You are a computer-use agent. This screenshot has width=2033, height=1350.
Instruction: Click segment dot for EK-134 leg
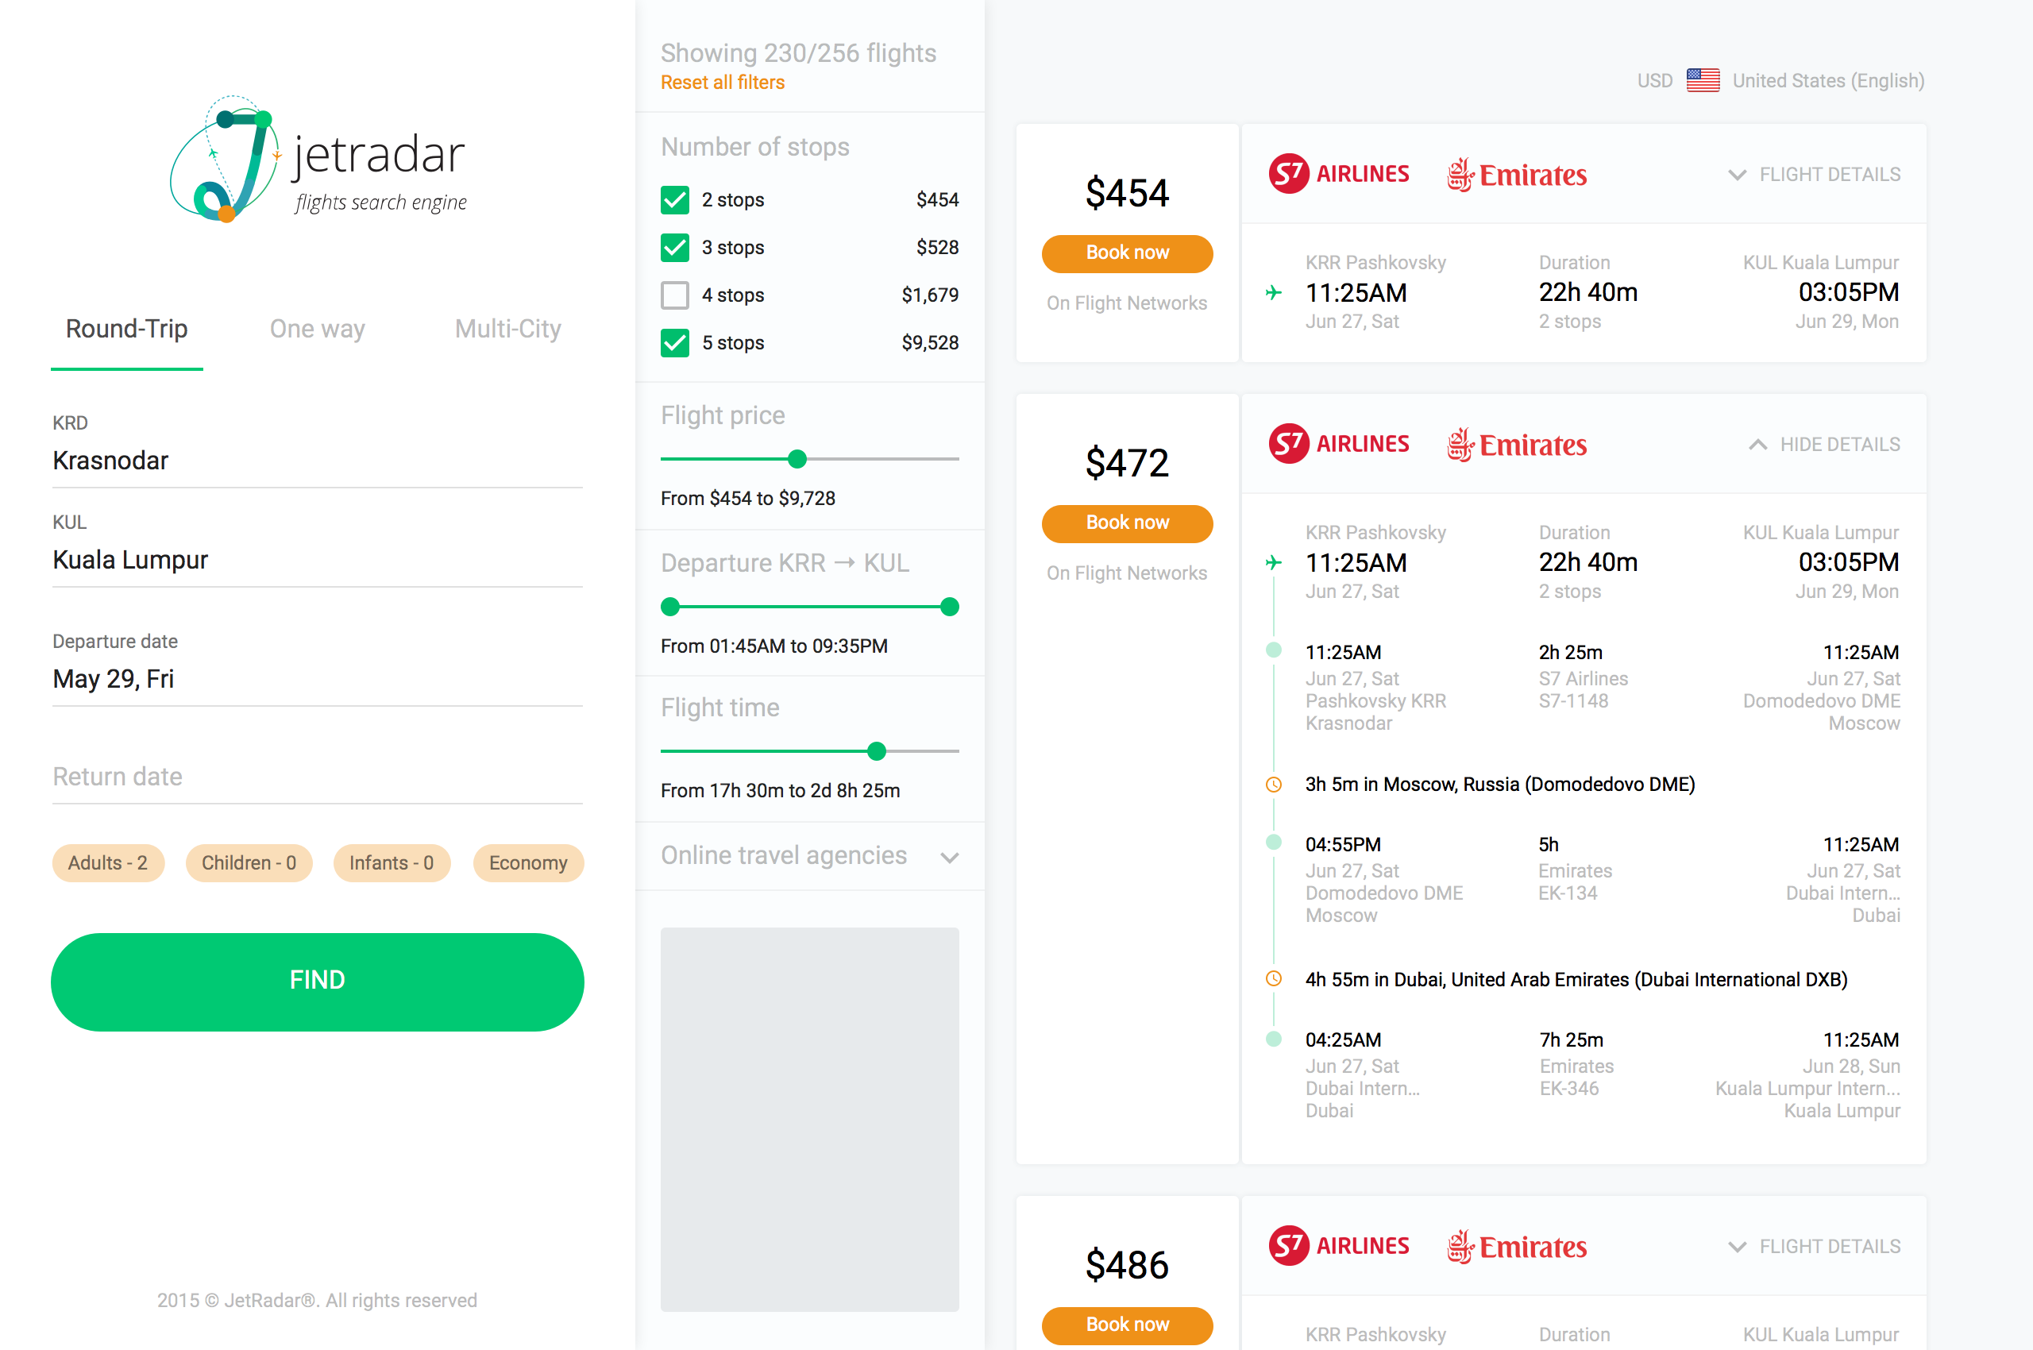pyautogui.click(x=1274, y=842)
